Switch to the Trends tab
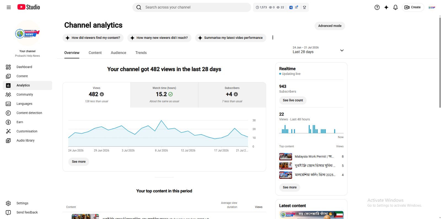The image size is (441, 219). point(141,53)
